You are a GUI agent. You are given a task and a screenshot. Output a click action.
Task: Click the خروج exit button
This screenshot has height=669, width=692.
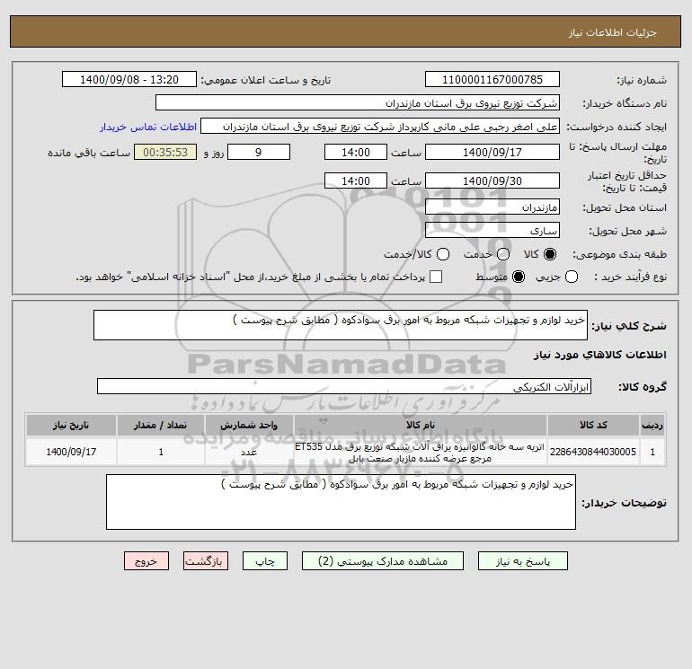(x=146, y=561)
